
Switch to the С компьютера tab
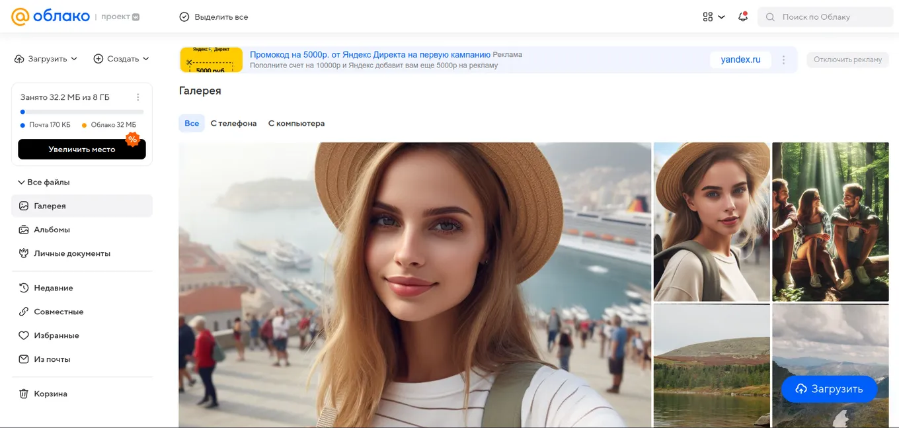[296, 123]
